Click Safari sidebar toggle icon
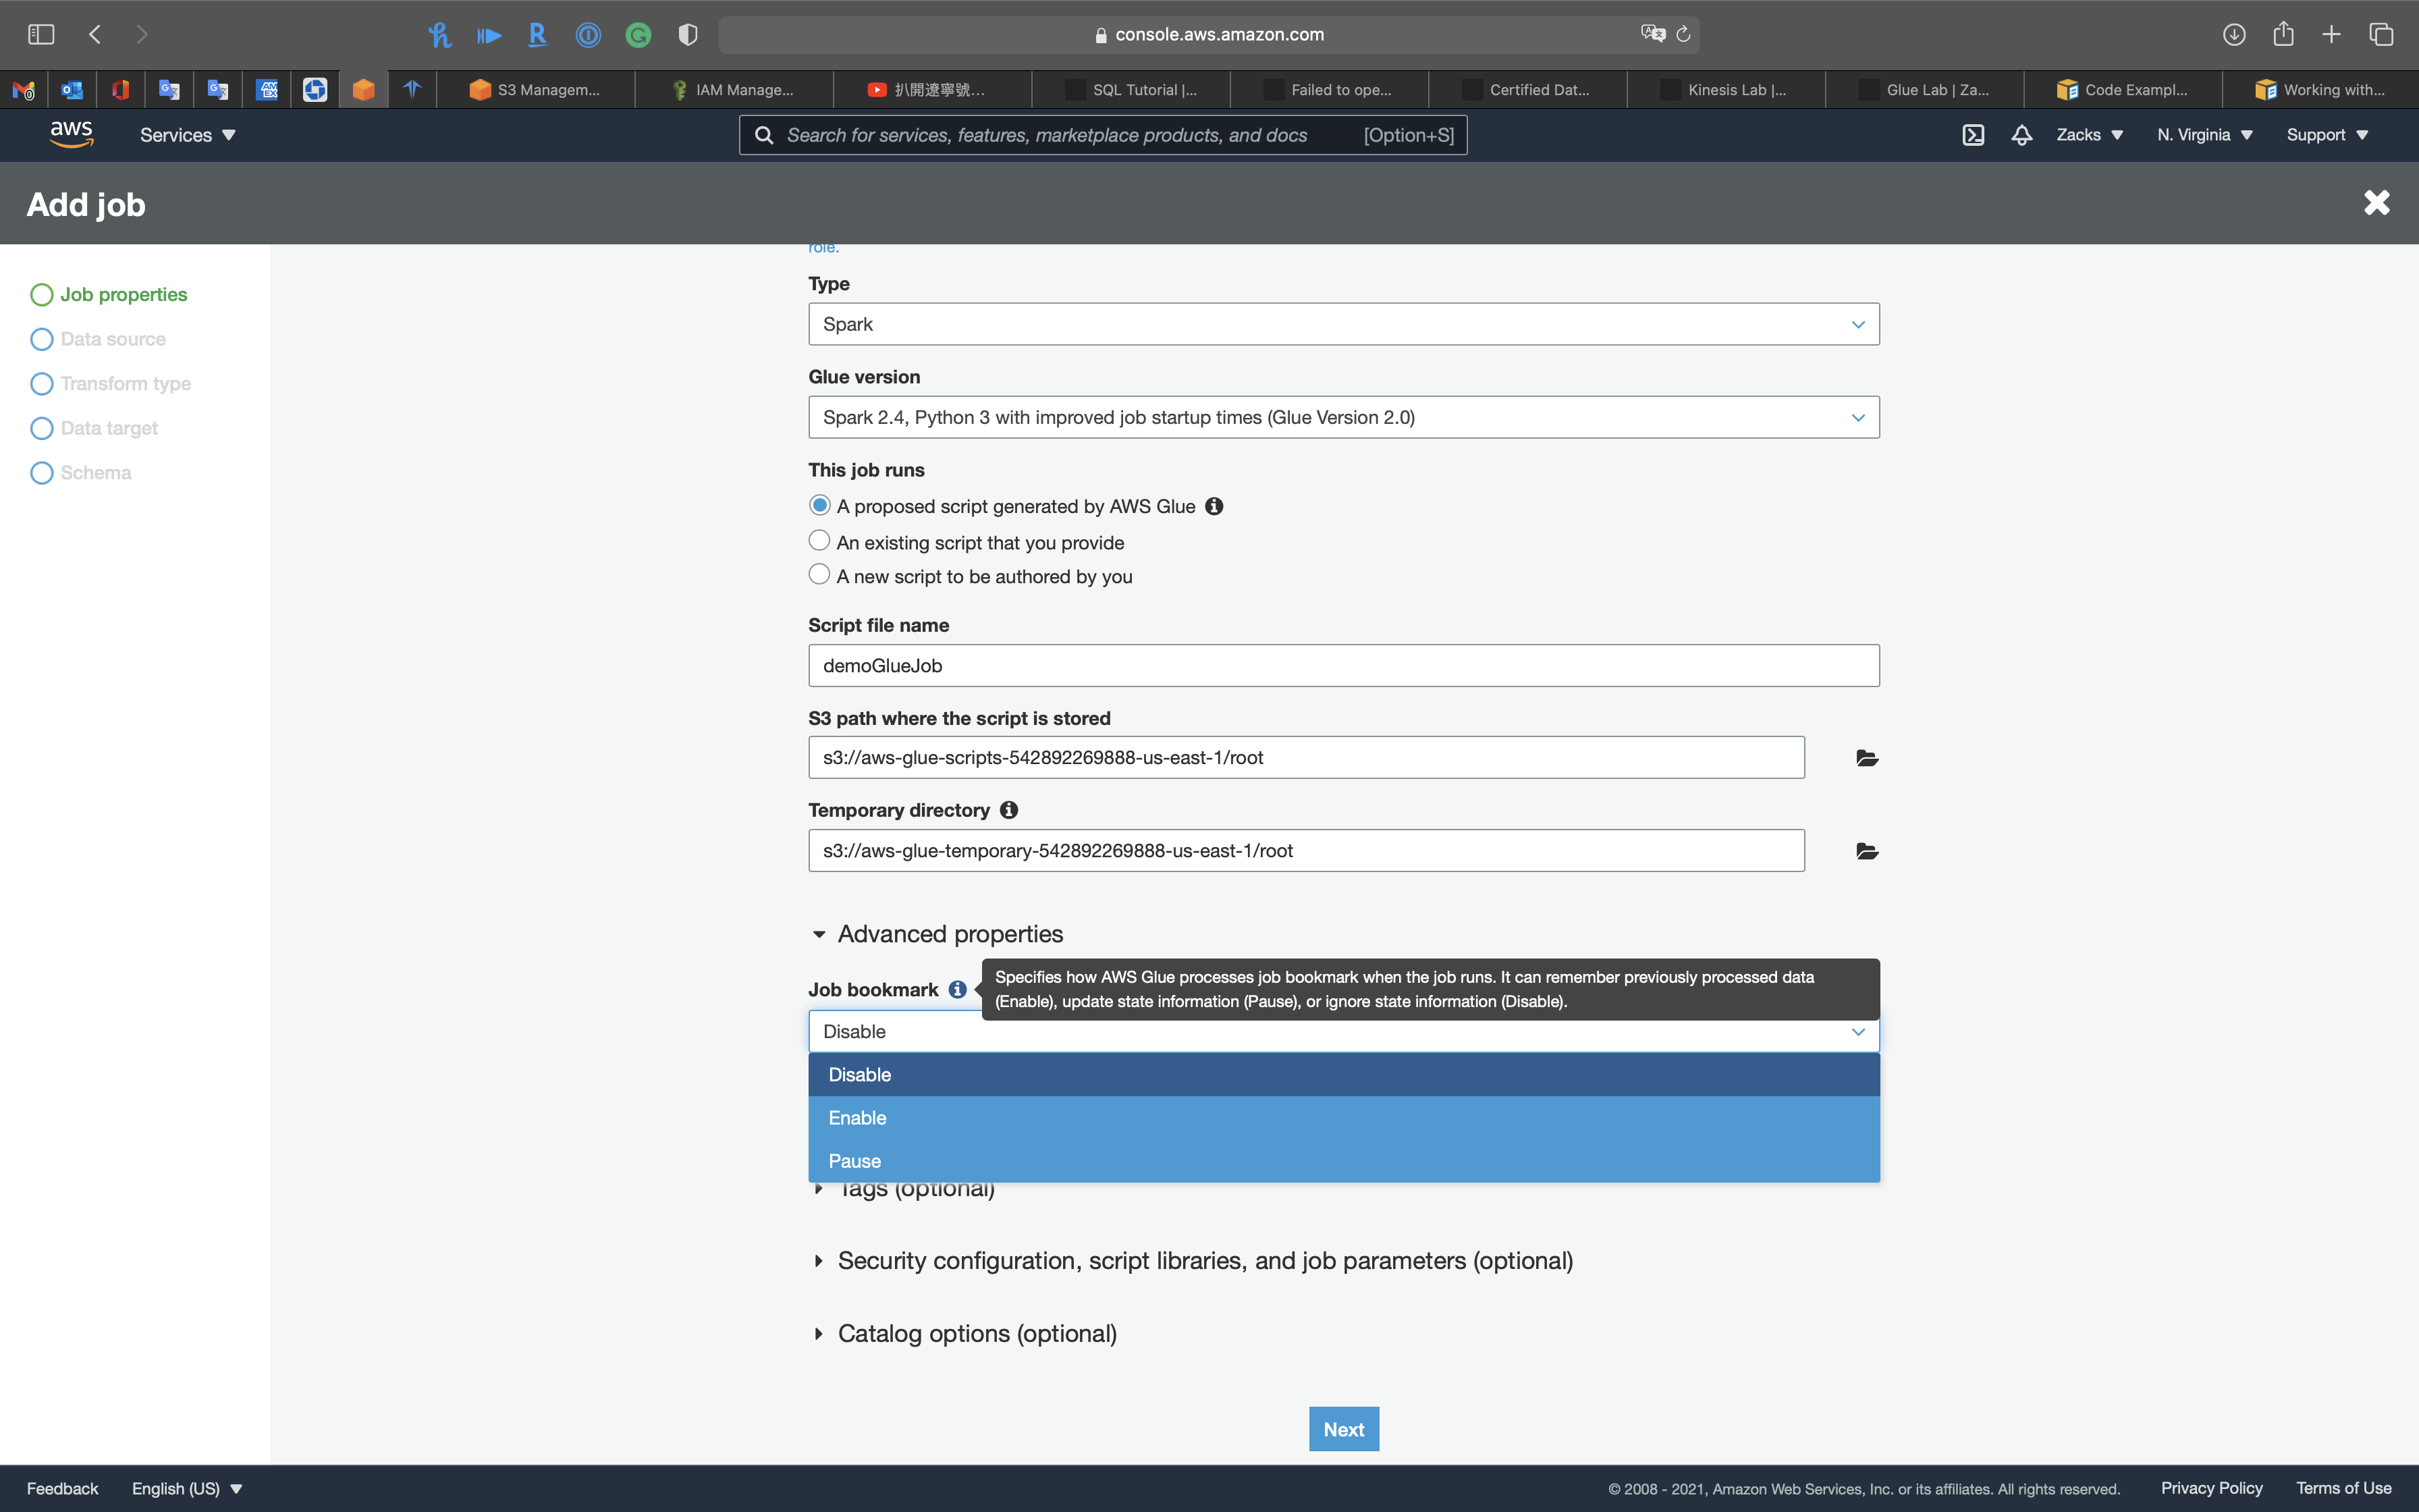The width and height of the screenshot is (2419, 1512). (x=41, y=35)
